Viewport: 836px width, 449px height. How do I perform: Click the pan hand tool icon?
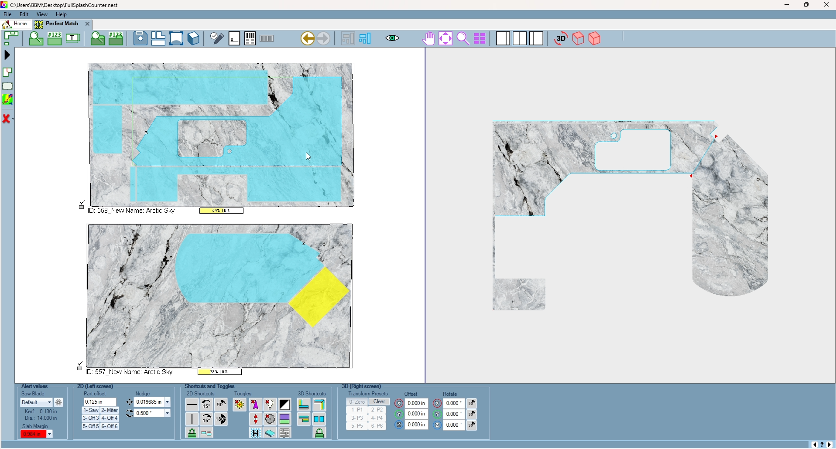(x=428, y=39)
